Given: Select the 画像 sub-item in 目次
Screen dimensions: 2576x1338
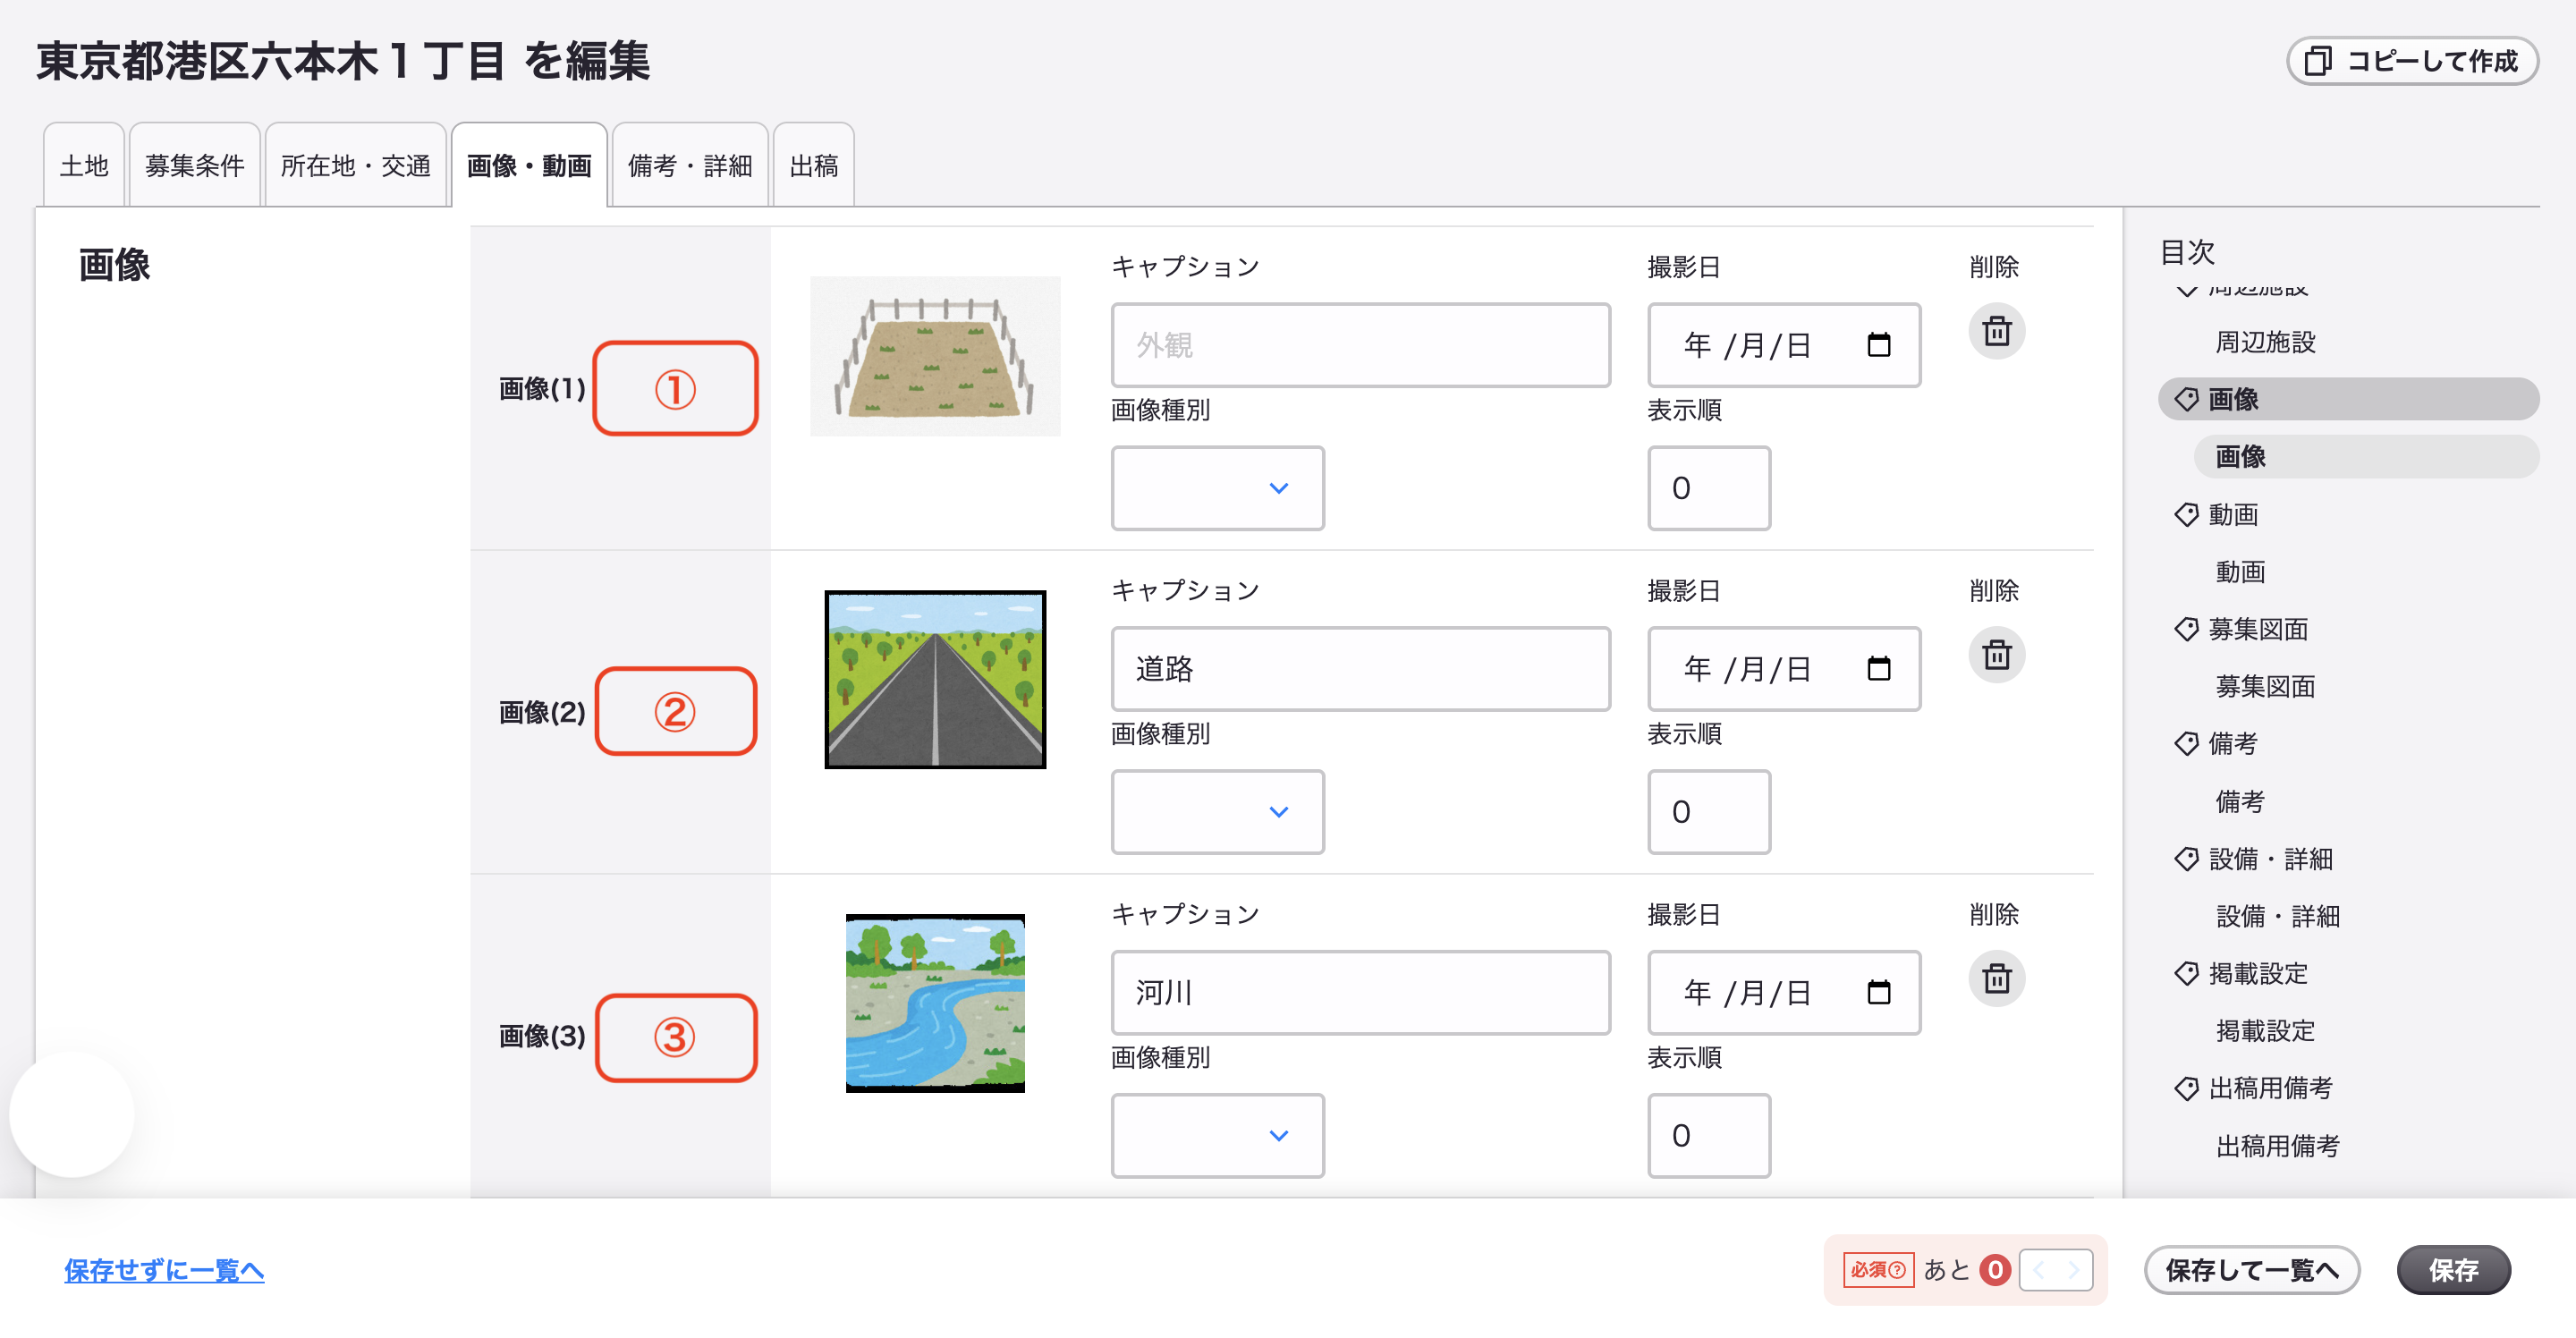Looking at the screenshot, I should (x=2366, y=457).
